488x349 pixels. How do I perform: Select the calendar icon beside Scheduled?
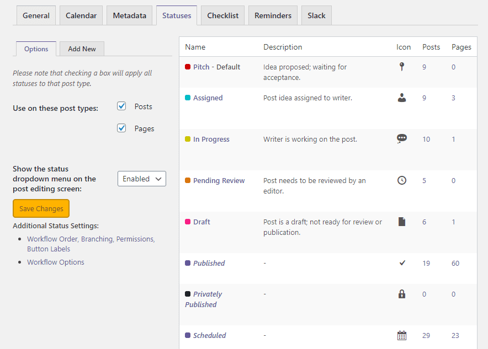tap(402, 335)
